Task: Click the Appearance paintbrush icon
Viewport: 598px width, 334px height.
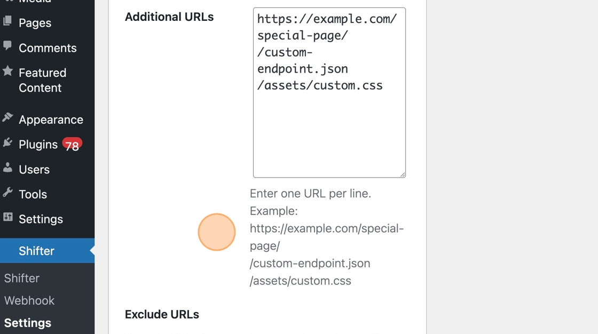Action: (7, 117)
